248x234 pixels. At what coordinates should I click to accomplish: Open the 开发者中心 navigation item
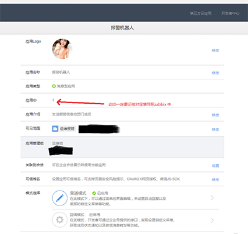coord(230,13)
